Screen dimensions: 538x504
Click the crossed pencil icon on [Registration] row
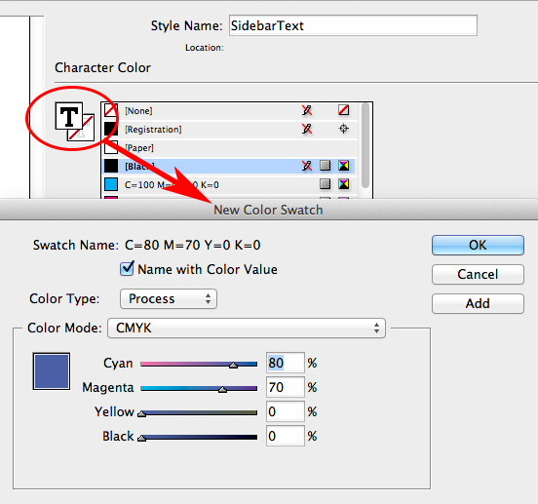tap(307, 129)
